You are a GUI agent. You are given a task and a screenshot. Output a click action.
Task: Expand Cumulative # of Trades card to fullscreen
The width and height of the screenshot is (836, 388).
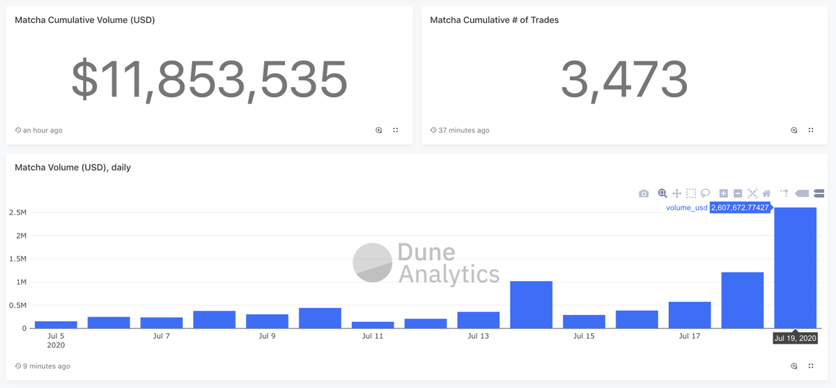click(x=811, y=130)
